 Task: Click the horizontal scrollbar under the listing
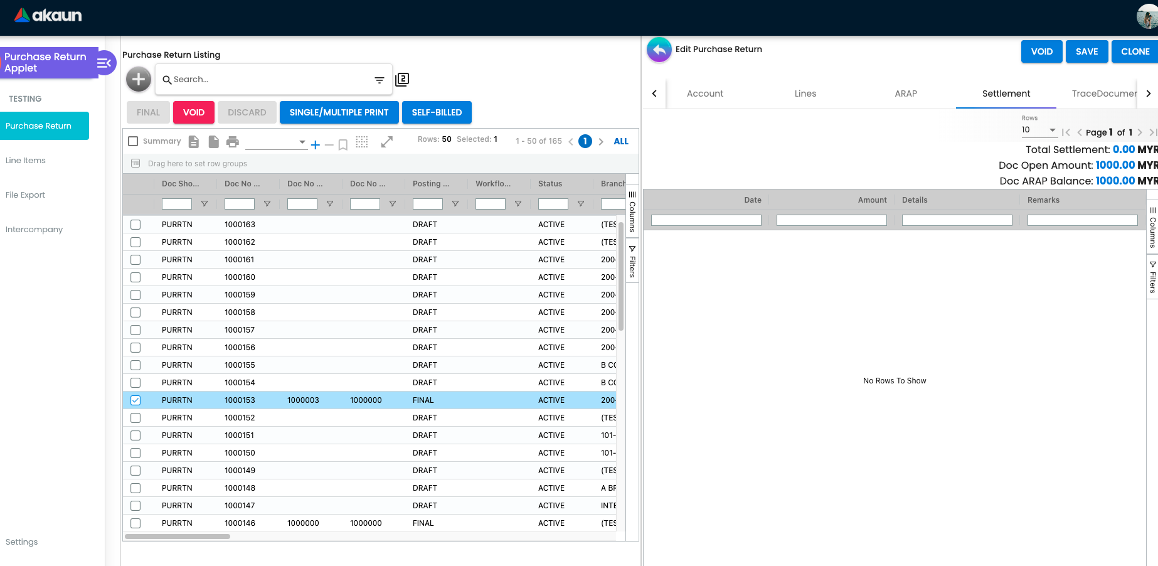(x=178, y=537)
